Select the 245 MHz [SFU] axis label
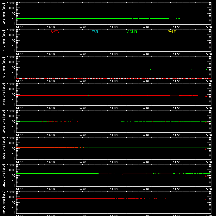The image size is (216, 216). 4,13
